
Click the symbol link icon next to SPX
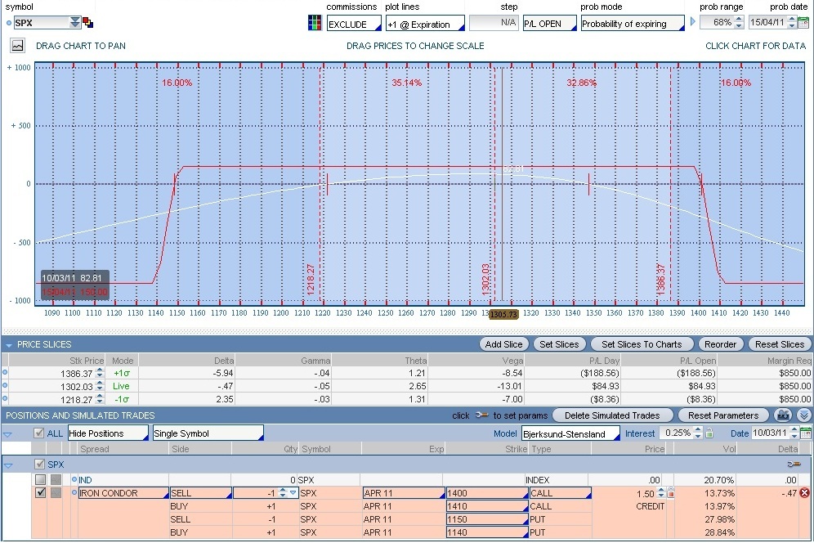point(88,23)
